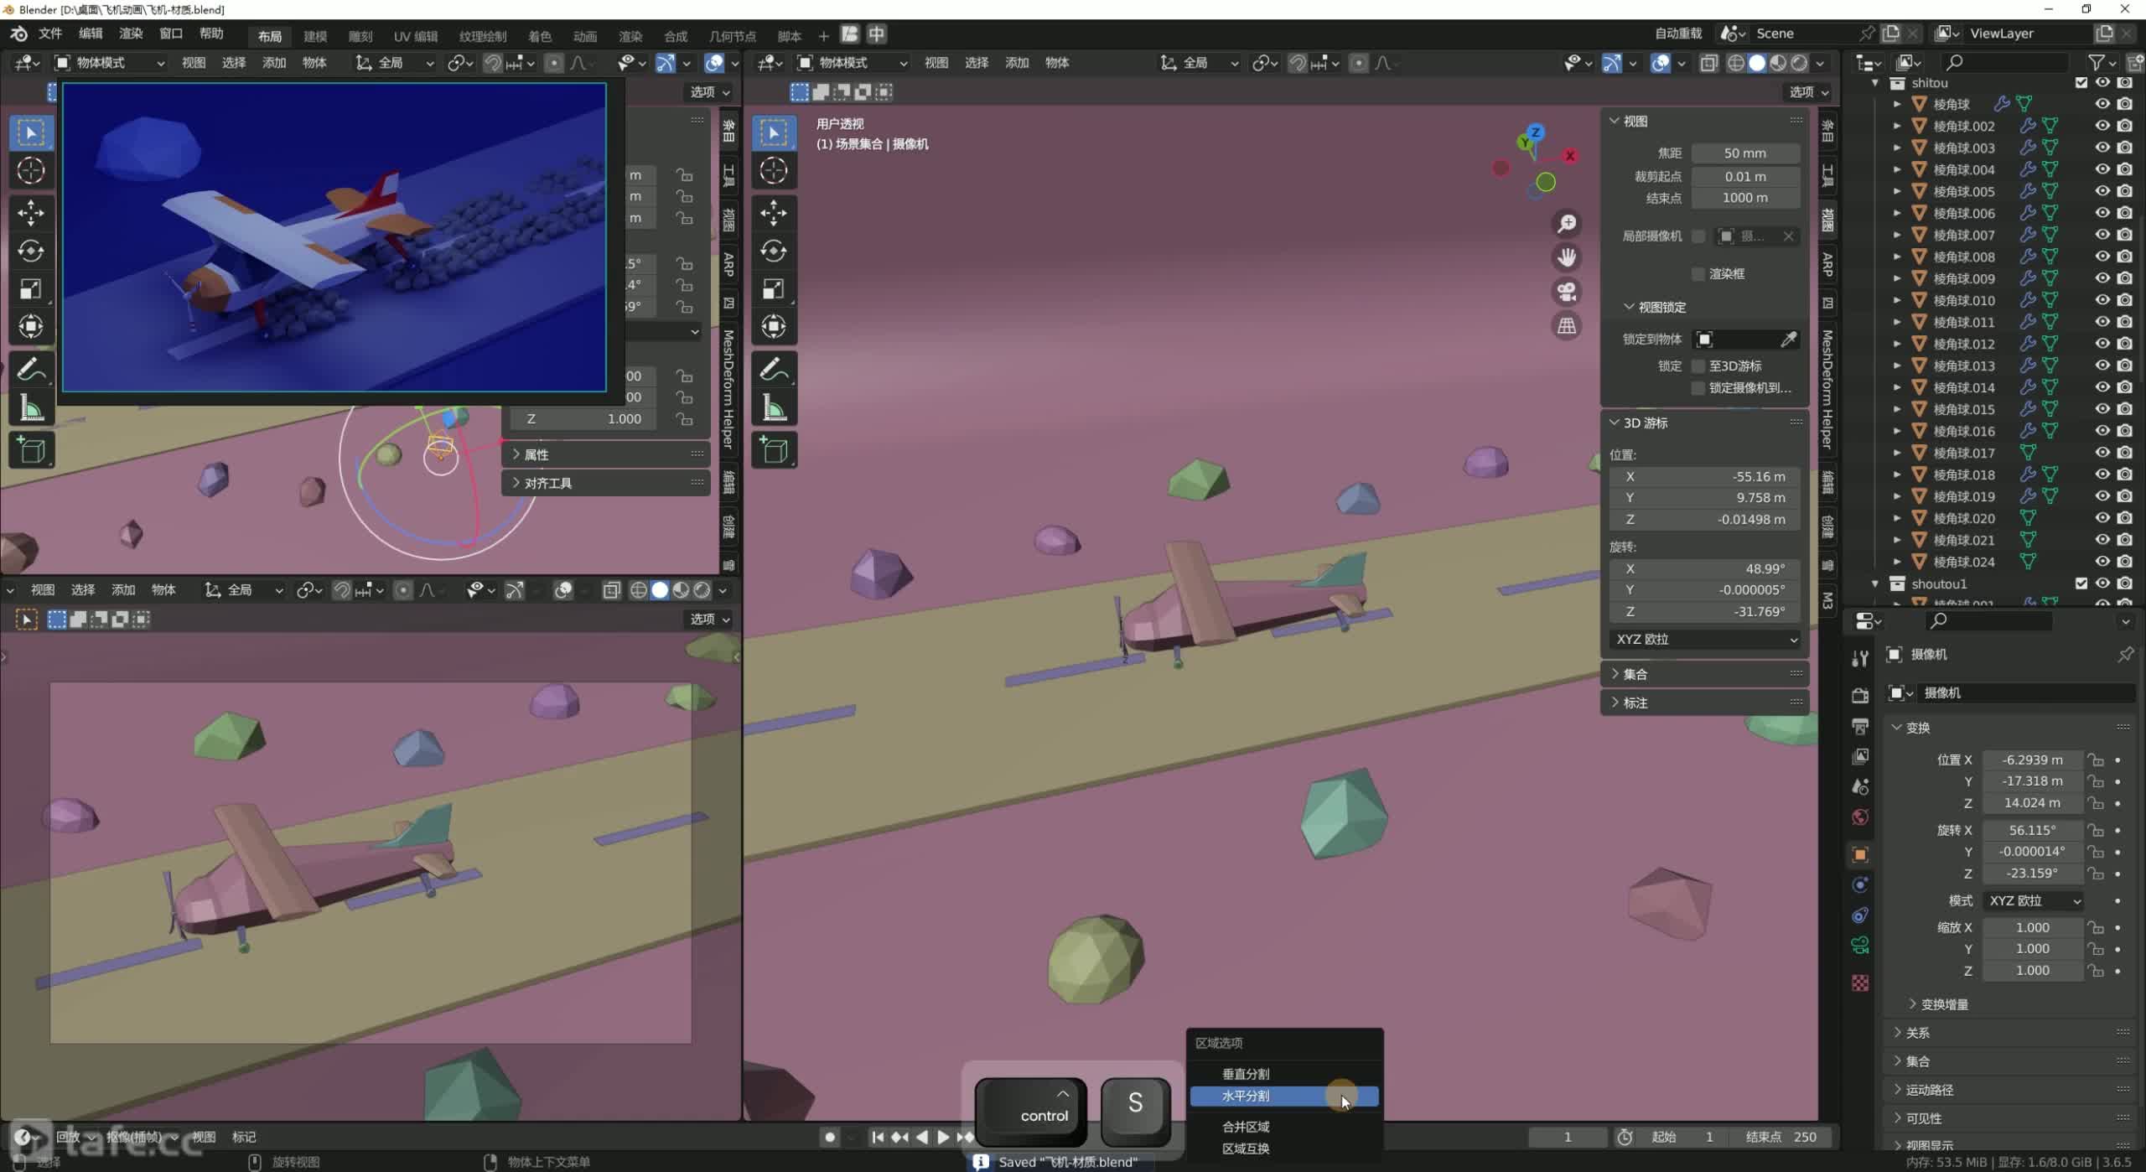
Task: Choose 合并区域 from the area options menu
Action: [1284, 1127]
